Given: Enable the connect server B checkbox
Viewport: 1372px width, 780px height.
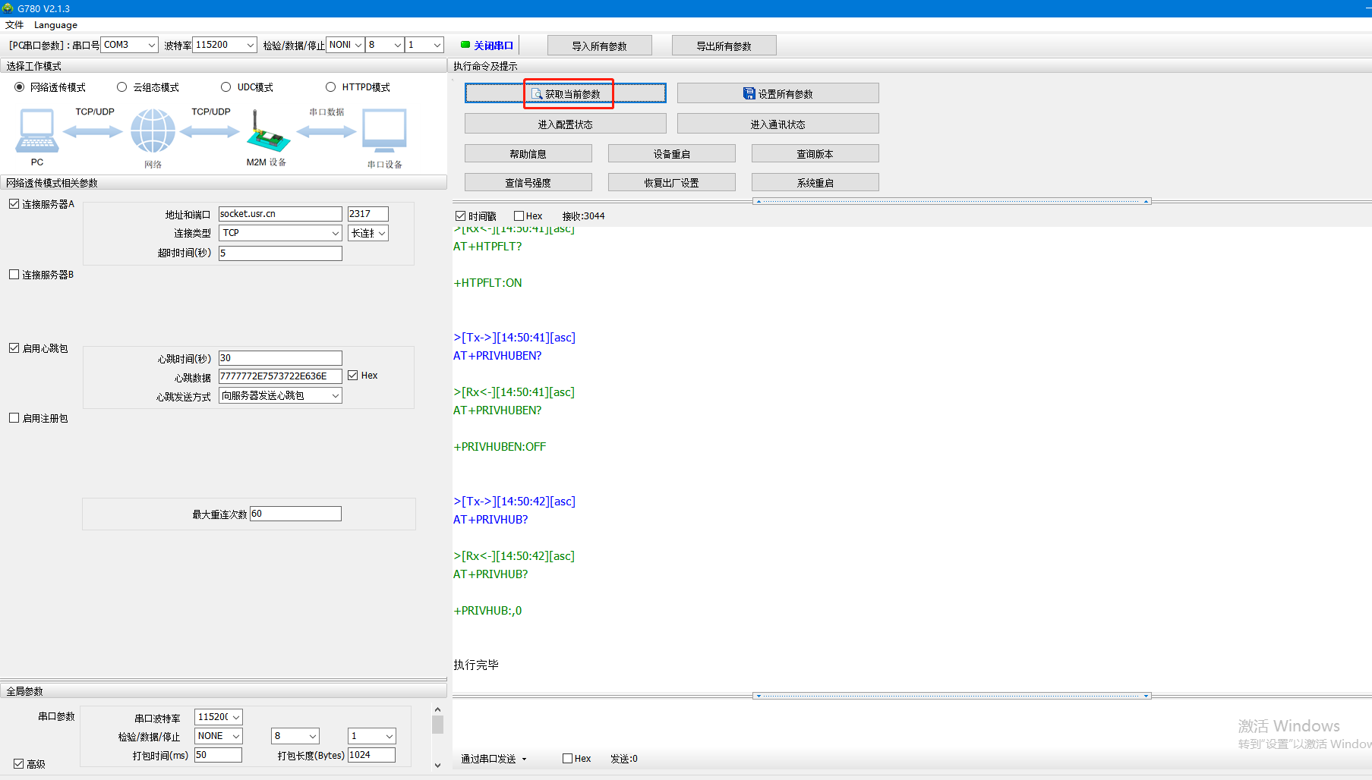Looking at the screenshot, I should tap(14, 275).
